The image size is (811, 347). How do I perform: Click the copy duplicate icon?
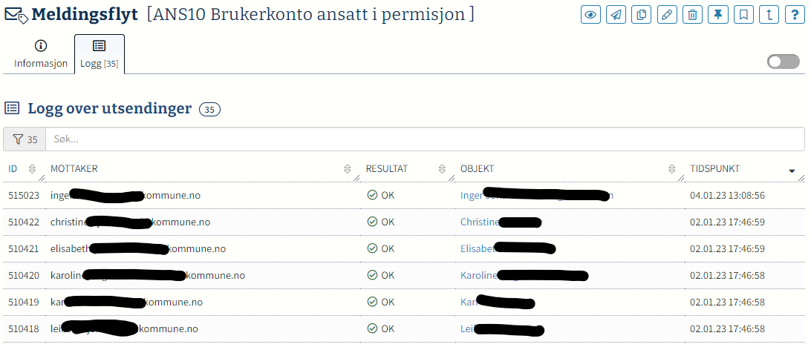tap(642, 15)
